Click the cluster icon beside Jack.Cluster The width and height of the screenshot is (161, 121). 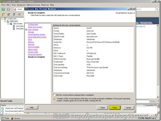(11, 24)
